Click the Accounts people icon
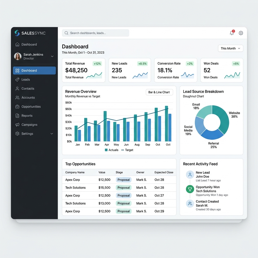 click(x=17, y=98)
